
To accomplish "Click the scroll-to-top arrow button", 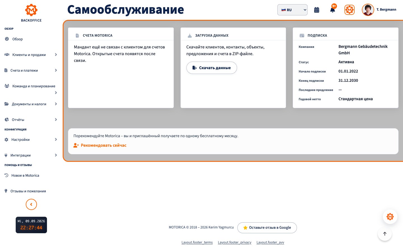I will point(385,234).
